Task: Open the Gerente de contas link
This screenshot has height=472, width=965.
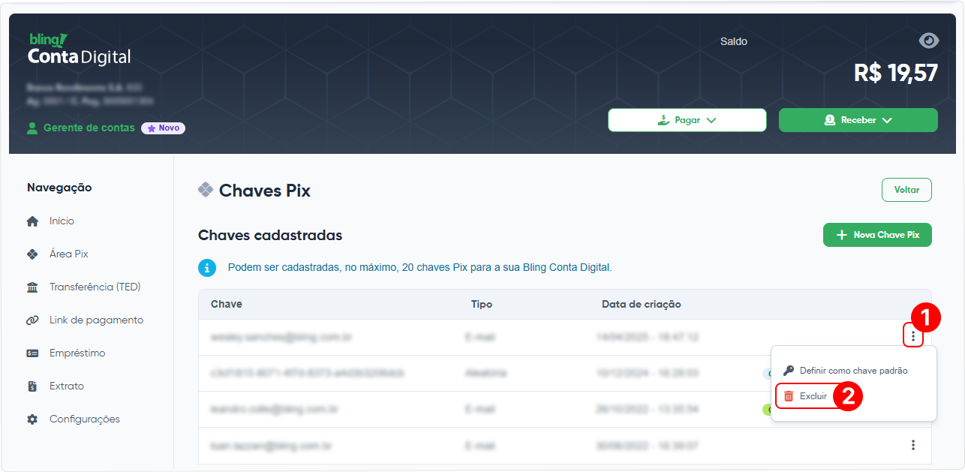Action: pyautogui.click(x=81, y=128)
